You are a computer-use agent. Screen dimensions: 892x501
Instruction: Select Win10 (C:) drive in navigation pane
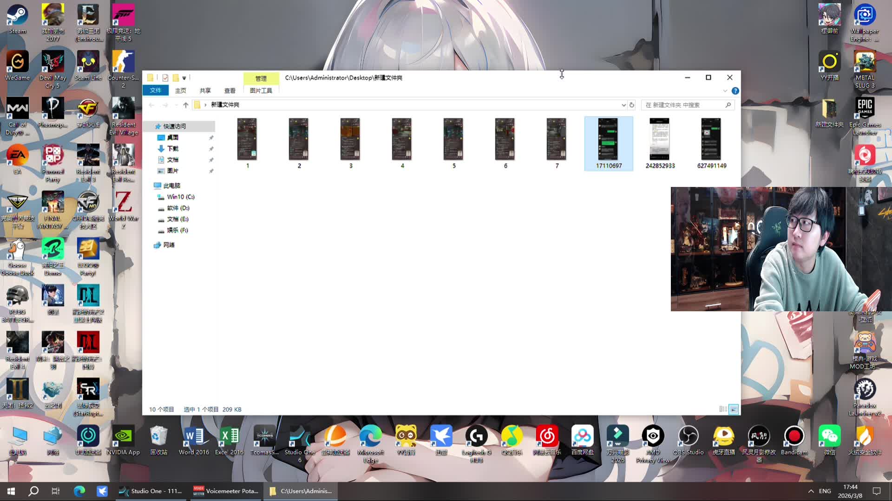click(x=180, y=197)
